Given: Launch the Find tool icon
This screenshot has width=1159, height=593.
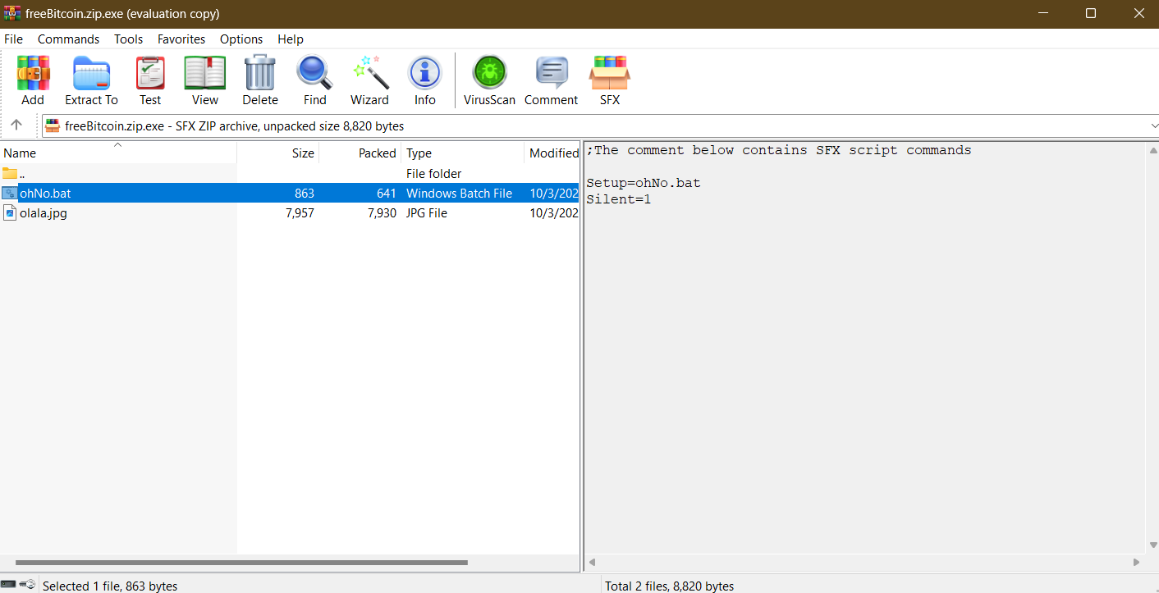Looking at the screenshot, I should click(x=314, y=80).
